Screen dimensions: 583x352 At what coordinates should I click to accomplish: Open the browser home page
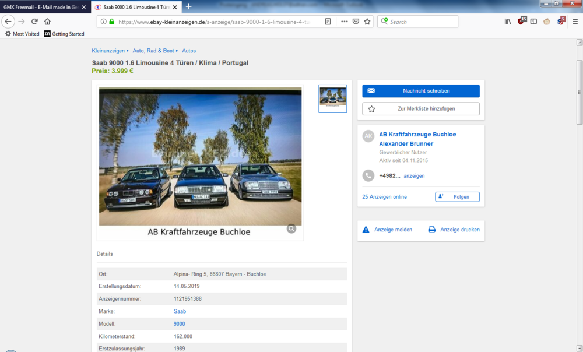[x=47, y=22]
